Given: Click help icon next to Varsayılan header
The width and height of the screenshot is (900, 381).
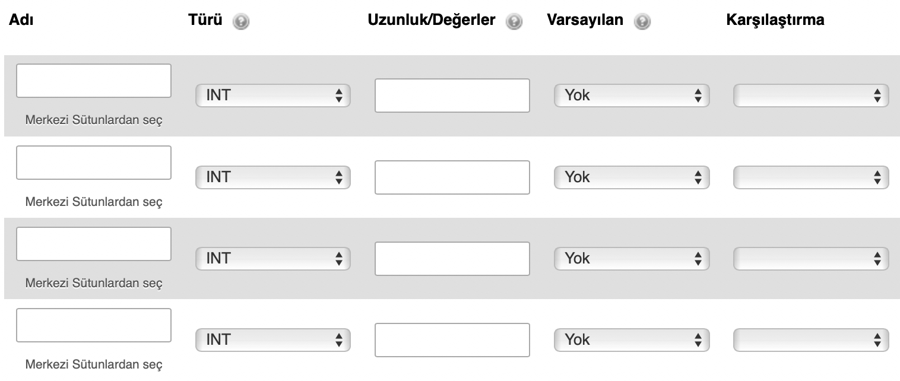Looking at the screenshot, I should (641, 22).
